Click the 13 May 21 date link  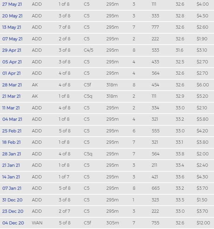click(12, 27)
